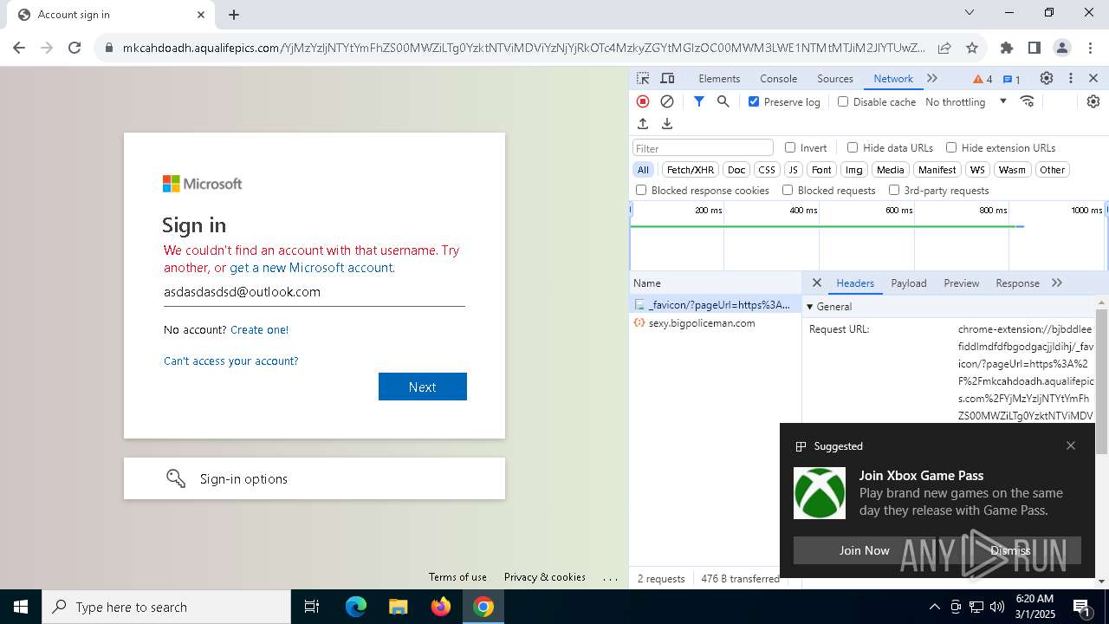This screenshot has width=1109, height=624.
Task: Open Sign-in options
Action: click(x=315, y=478)
